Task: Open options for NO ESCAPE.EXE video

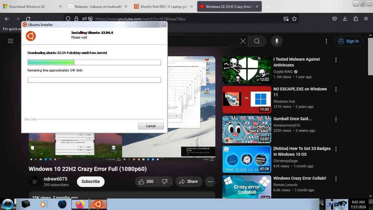Action: tap(336, 90)
